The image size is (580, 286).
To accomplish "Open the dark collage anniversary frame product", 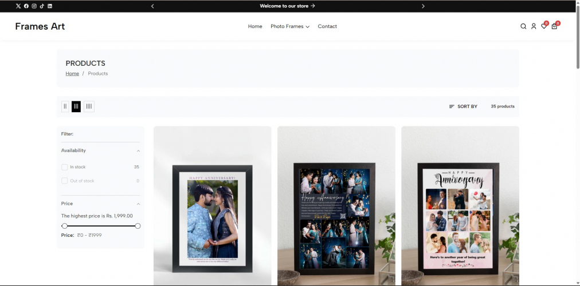I will (336, 206).
